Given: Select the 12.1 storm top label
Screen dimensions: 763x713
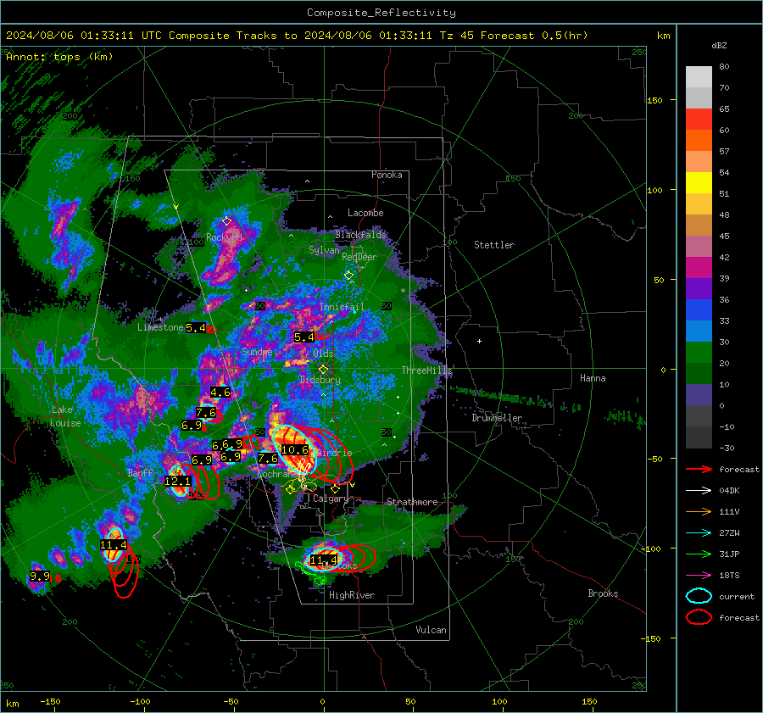Looking at the screenshot, I should coord(178,481).
